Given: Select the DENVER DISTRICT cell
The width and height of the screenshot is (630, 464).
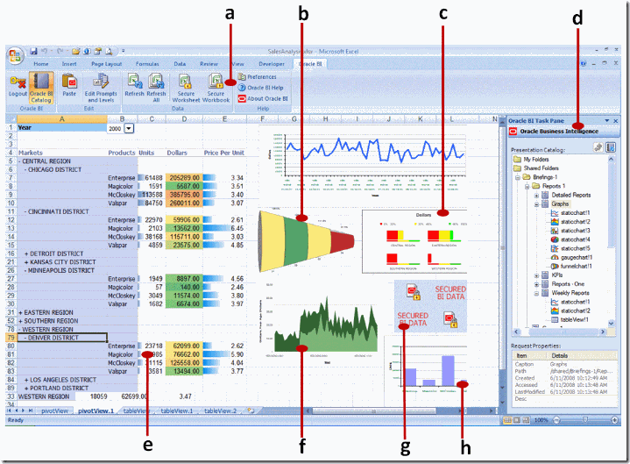Looking at the screenshot, I should point(62,338).
